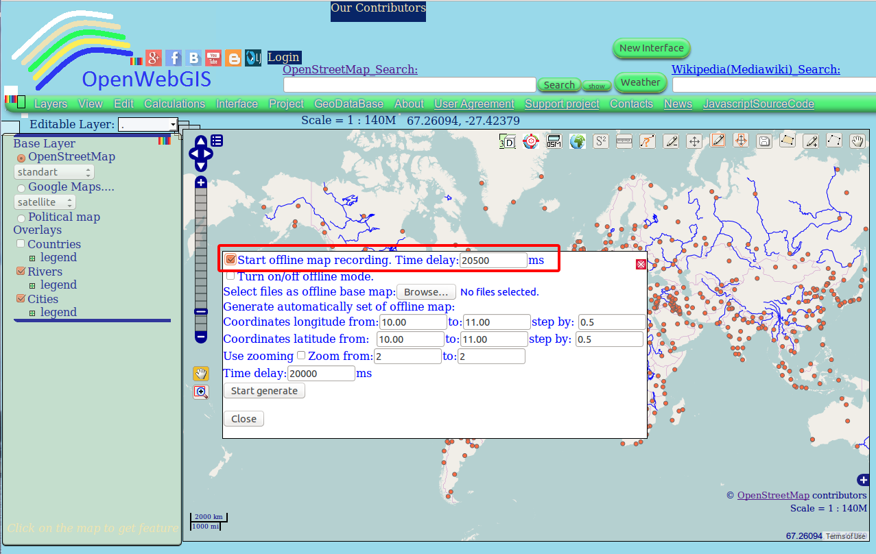Click the zoom level slider bar

tap(201, 259)
